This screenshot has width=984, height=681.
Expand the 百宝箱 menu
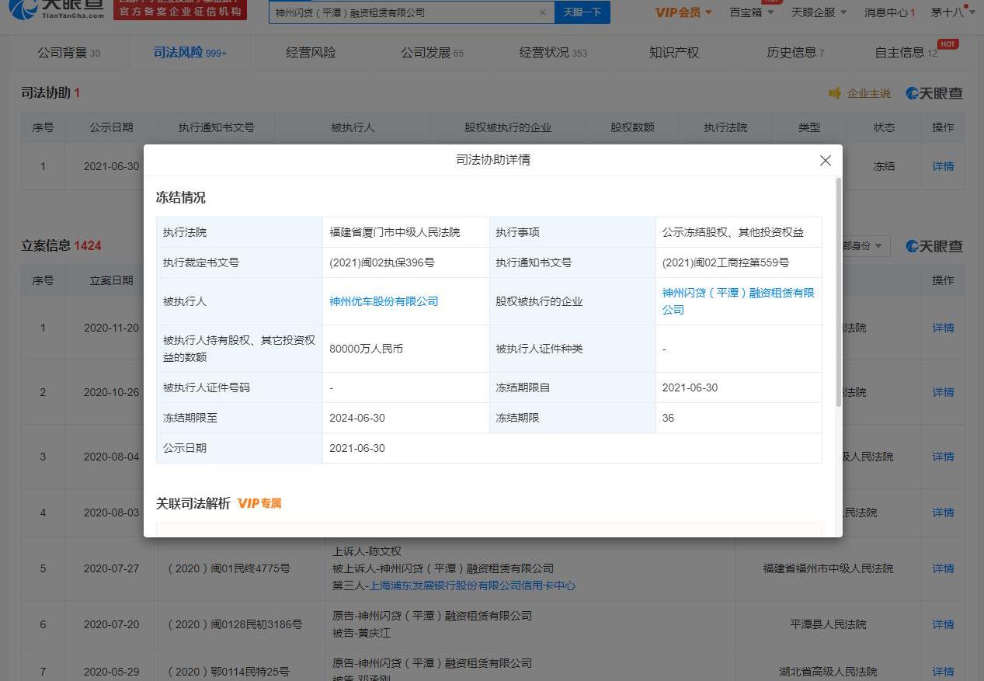pyautogui.click(x=752, y=12)
